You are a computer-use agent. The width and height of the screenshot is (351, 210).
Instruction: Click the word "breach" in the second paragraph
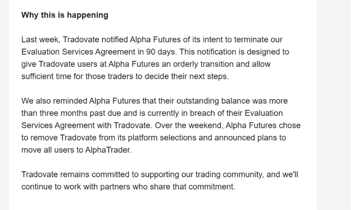(x=202, y=113)
